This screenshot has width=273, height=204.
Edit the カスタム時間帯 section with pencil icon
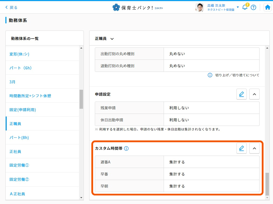[x=241, y=148]
